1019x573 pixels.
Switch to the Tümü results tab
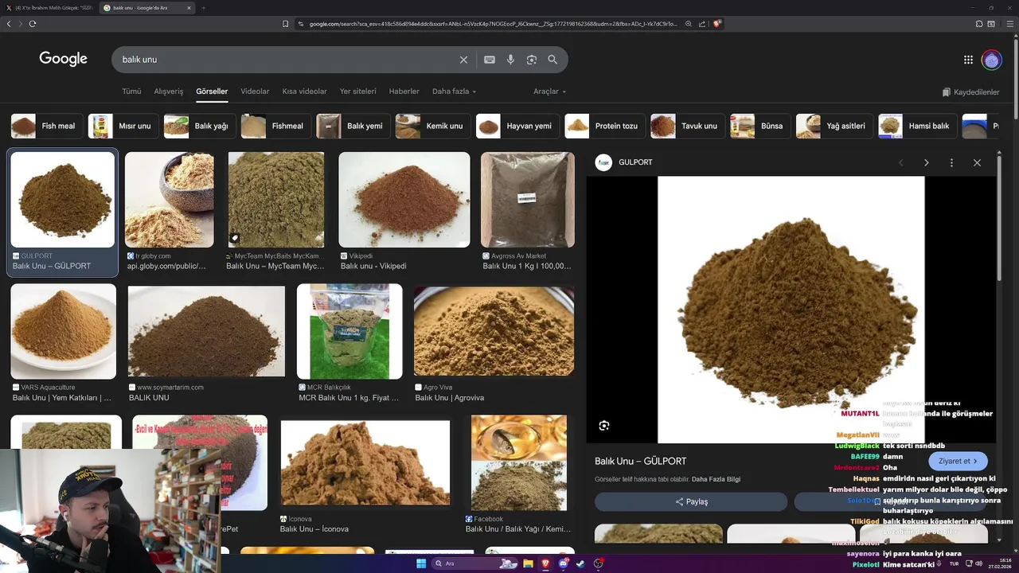coord(131,92)
